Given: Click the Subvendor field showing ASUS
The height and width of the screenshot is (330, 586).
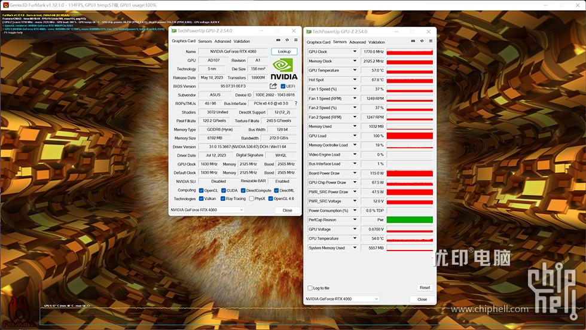Looking at the screenshot, I should pos(215,95).
